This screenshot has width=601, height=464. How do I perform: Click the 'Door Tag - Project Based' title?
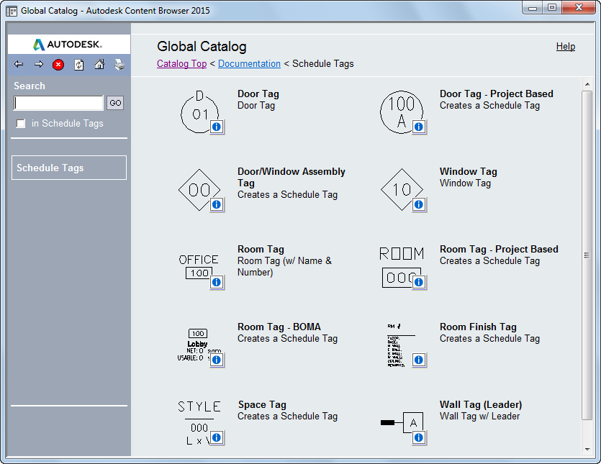point(497,94)
